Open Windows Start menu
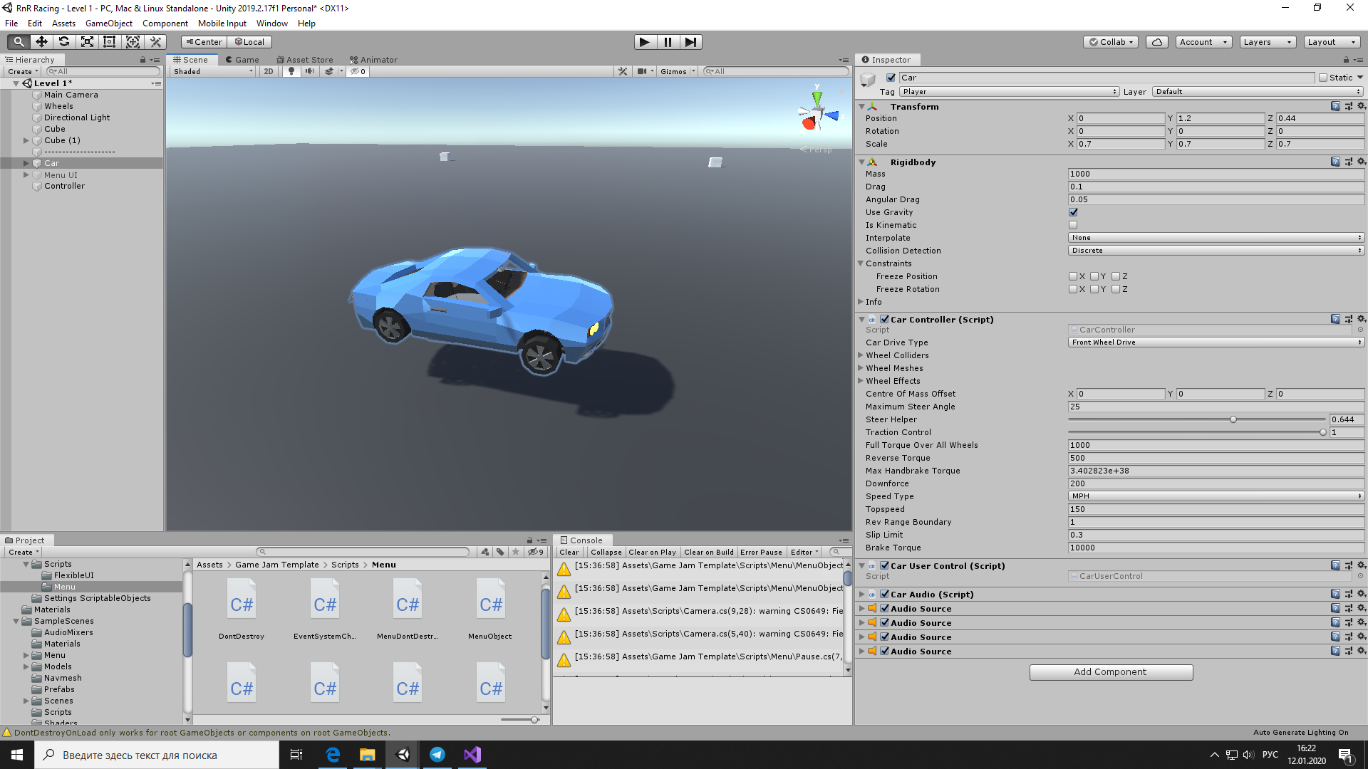The width and height of the screenshot is (1368, 769). click(17, 755)
